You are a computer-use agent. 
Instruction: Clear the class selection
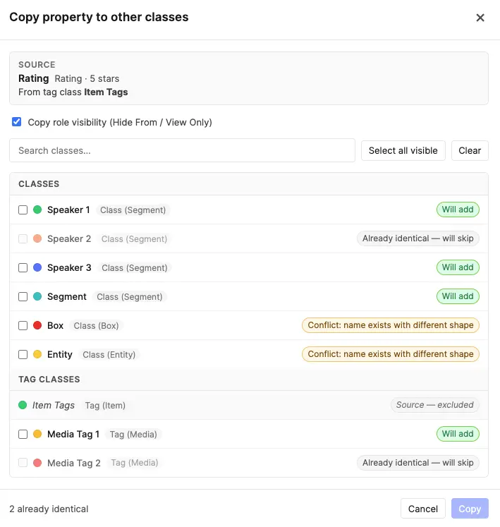[470, 150]
